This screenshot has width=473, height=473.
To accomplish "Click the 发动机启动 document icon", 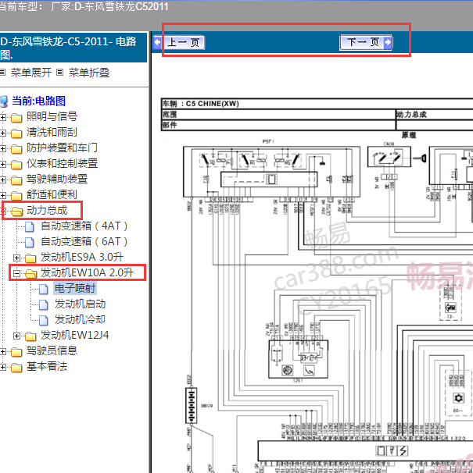I will 44,304.
